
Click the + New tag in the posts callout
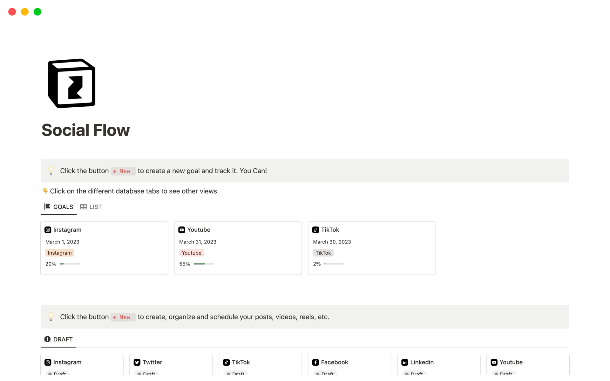pyautogui.click(x=123, y=317)
